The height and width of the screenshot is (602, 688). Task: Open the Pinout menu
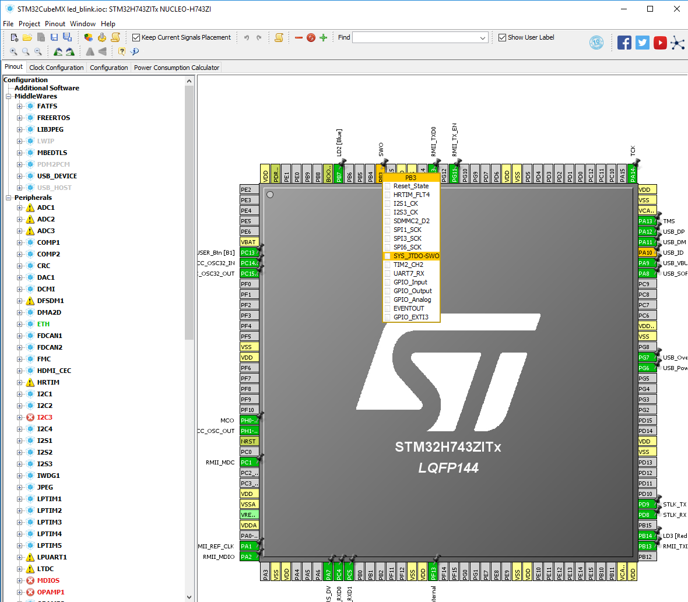[x=55, y=24]
